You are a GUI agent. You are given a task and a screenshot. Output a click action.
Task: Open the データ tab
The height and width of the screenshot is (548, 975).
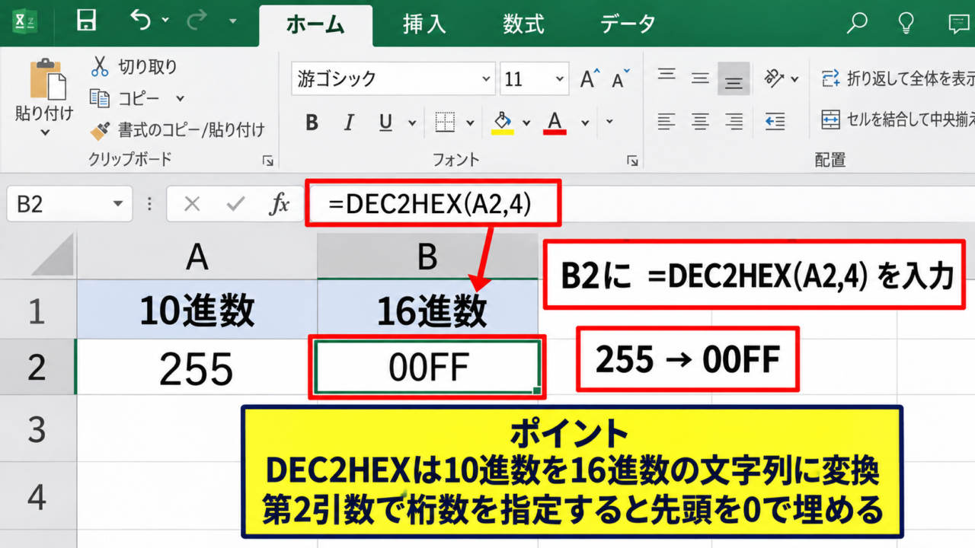coord(628,24)
